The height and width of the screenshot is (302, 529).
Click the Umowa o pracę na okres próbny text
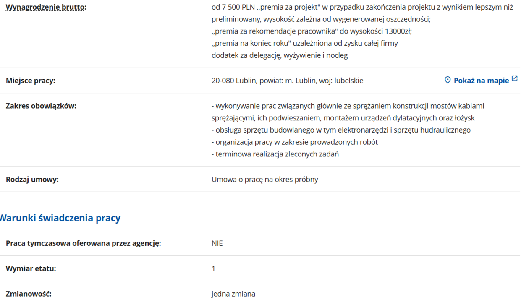click(264, 180)
